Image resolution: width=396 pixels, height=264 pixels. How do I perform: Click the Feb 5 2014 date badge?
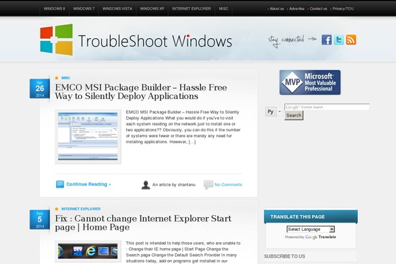tap(40, 220)
